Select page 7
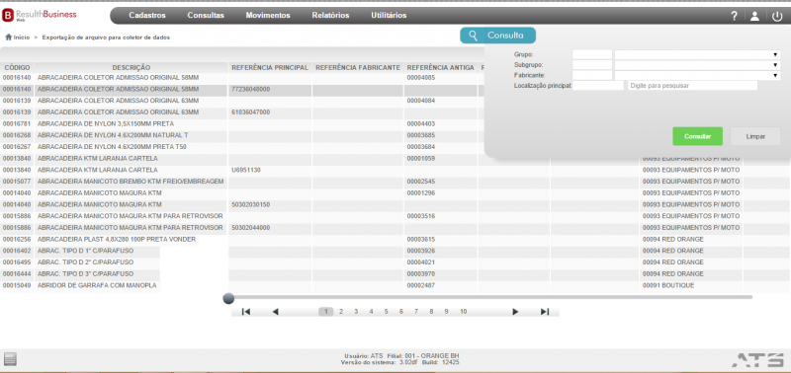The image size is (791, 373). click(x=416, y=312)
